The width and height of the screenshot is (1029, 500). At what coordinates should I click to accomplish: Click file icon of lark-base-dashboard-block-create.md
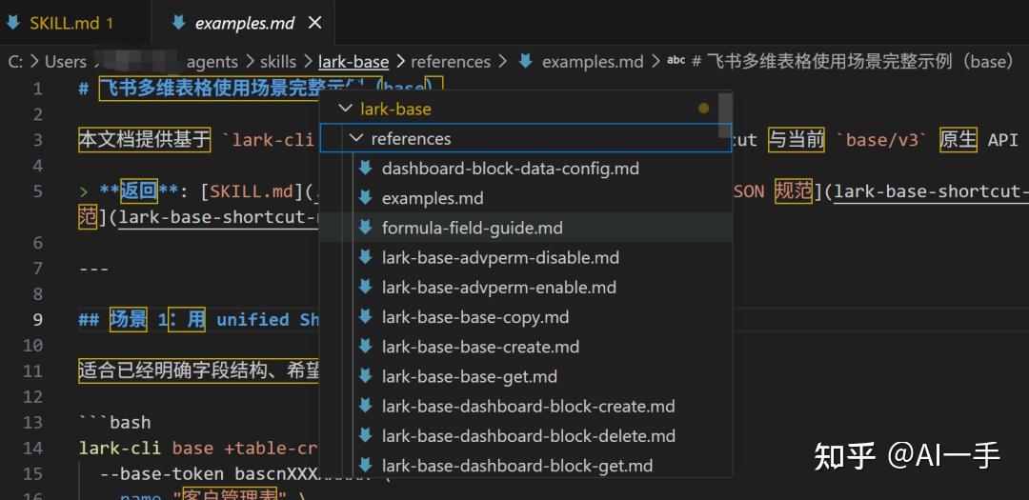[x=366, y=406]
